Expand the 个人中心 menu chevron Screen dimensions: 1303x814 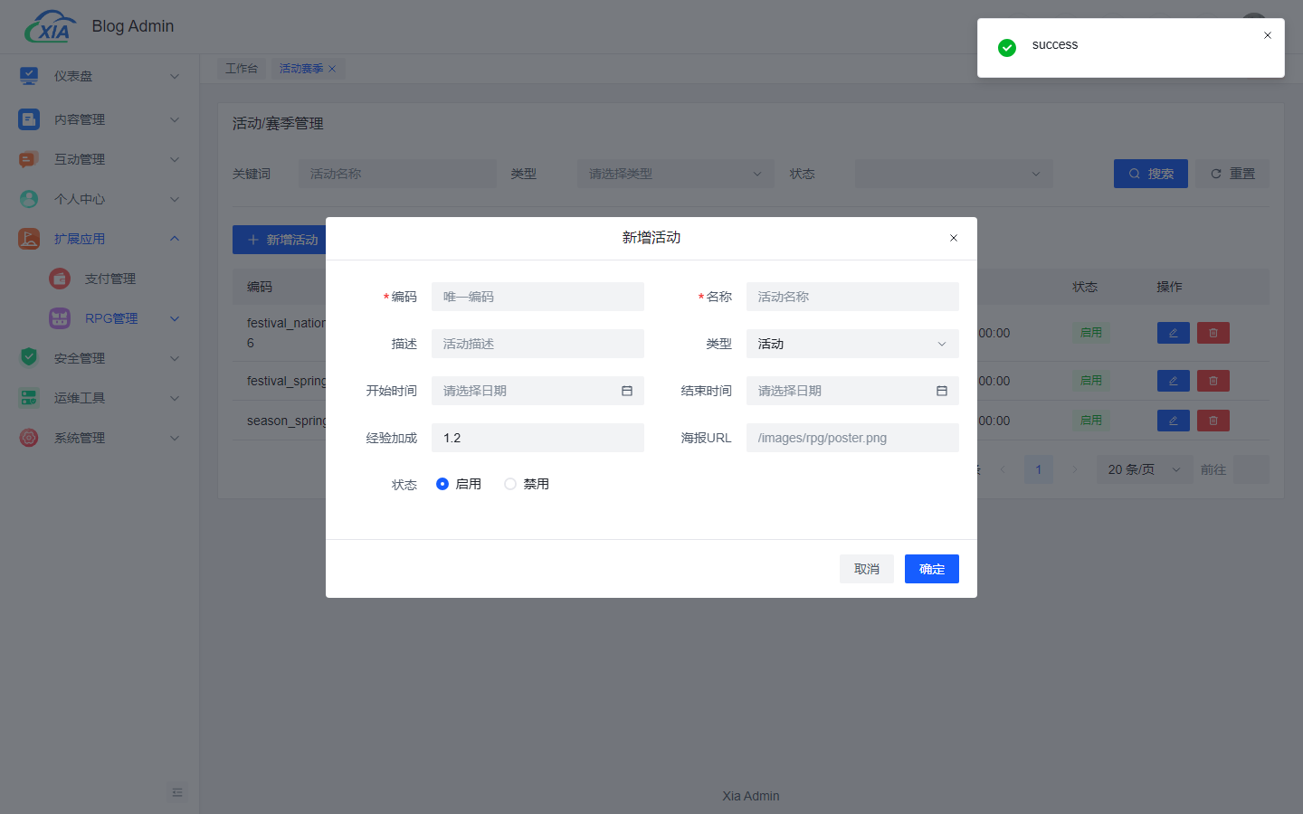point(175,199)
